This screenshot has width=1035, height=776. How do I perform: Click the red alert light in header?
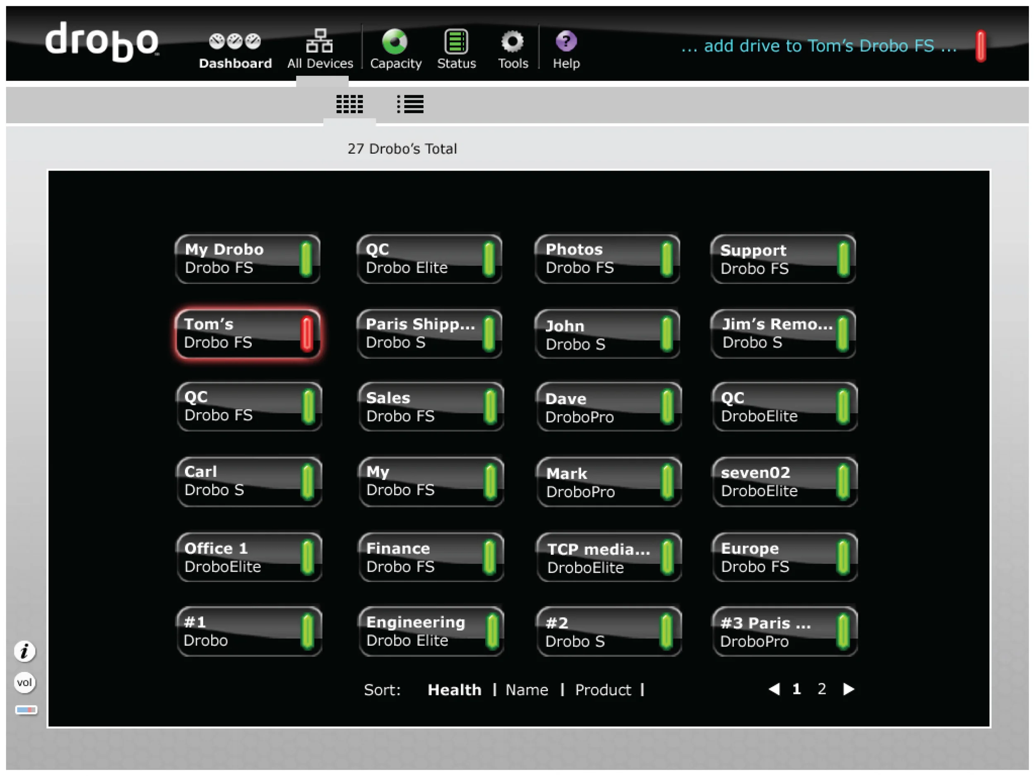981,46
